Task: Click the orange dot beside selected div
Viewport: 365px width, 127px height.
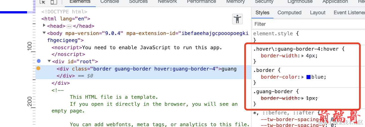Action: pyautogui.click(x=39, y=68)
